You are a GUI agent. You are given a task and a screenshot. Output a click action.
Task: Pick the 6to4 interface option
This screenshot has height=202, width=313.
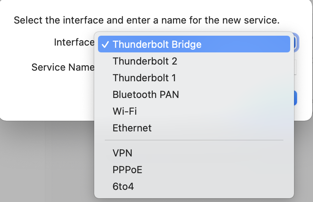tap(123, 186)
